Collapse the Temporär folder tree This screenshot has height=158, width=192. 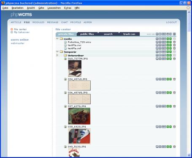(57, 52)
